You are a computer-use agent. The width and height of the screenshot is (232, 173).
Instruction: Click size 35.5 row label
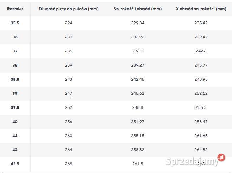click(15, 23)
